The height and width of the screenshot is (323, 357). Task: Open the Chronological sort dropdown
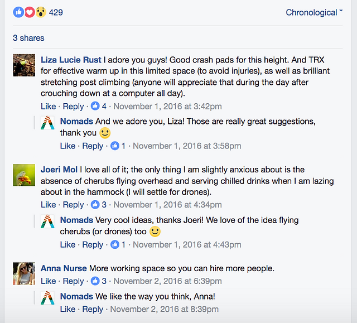(314, 12)
